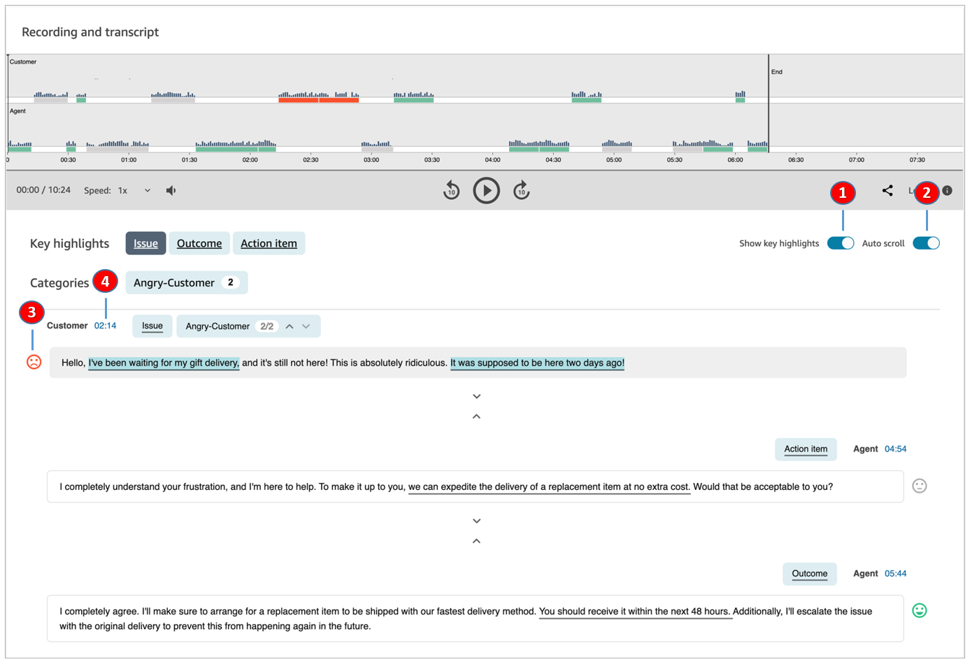The image size is (970, 664).
Task: Play the call recording
Action: tap(486, 190)
